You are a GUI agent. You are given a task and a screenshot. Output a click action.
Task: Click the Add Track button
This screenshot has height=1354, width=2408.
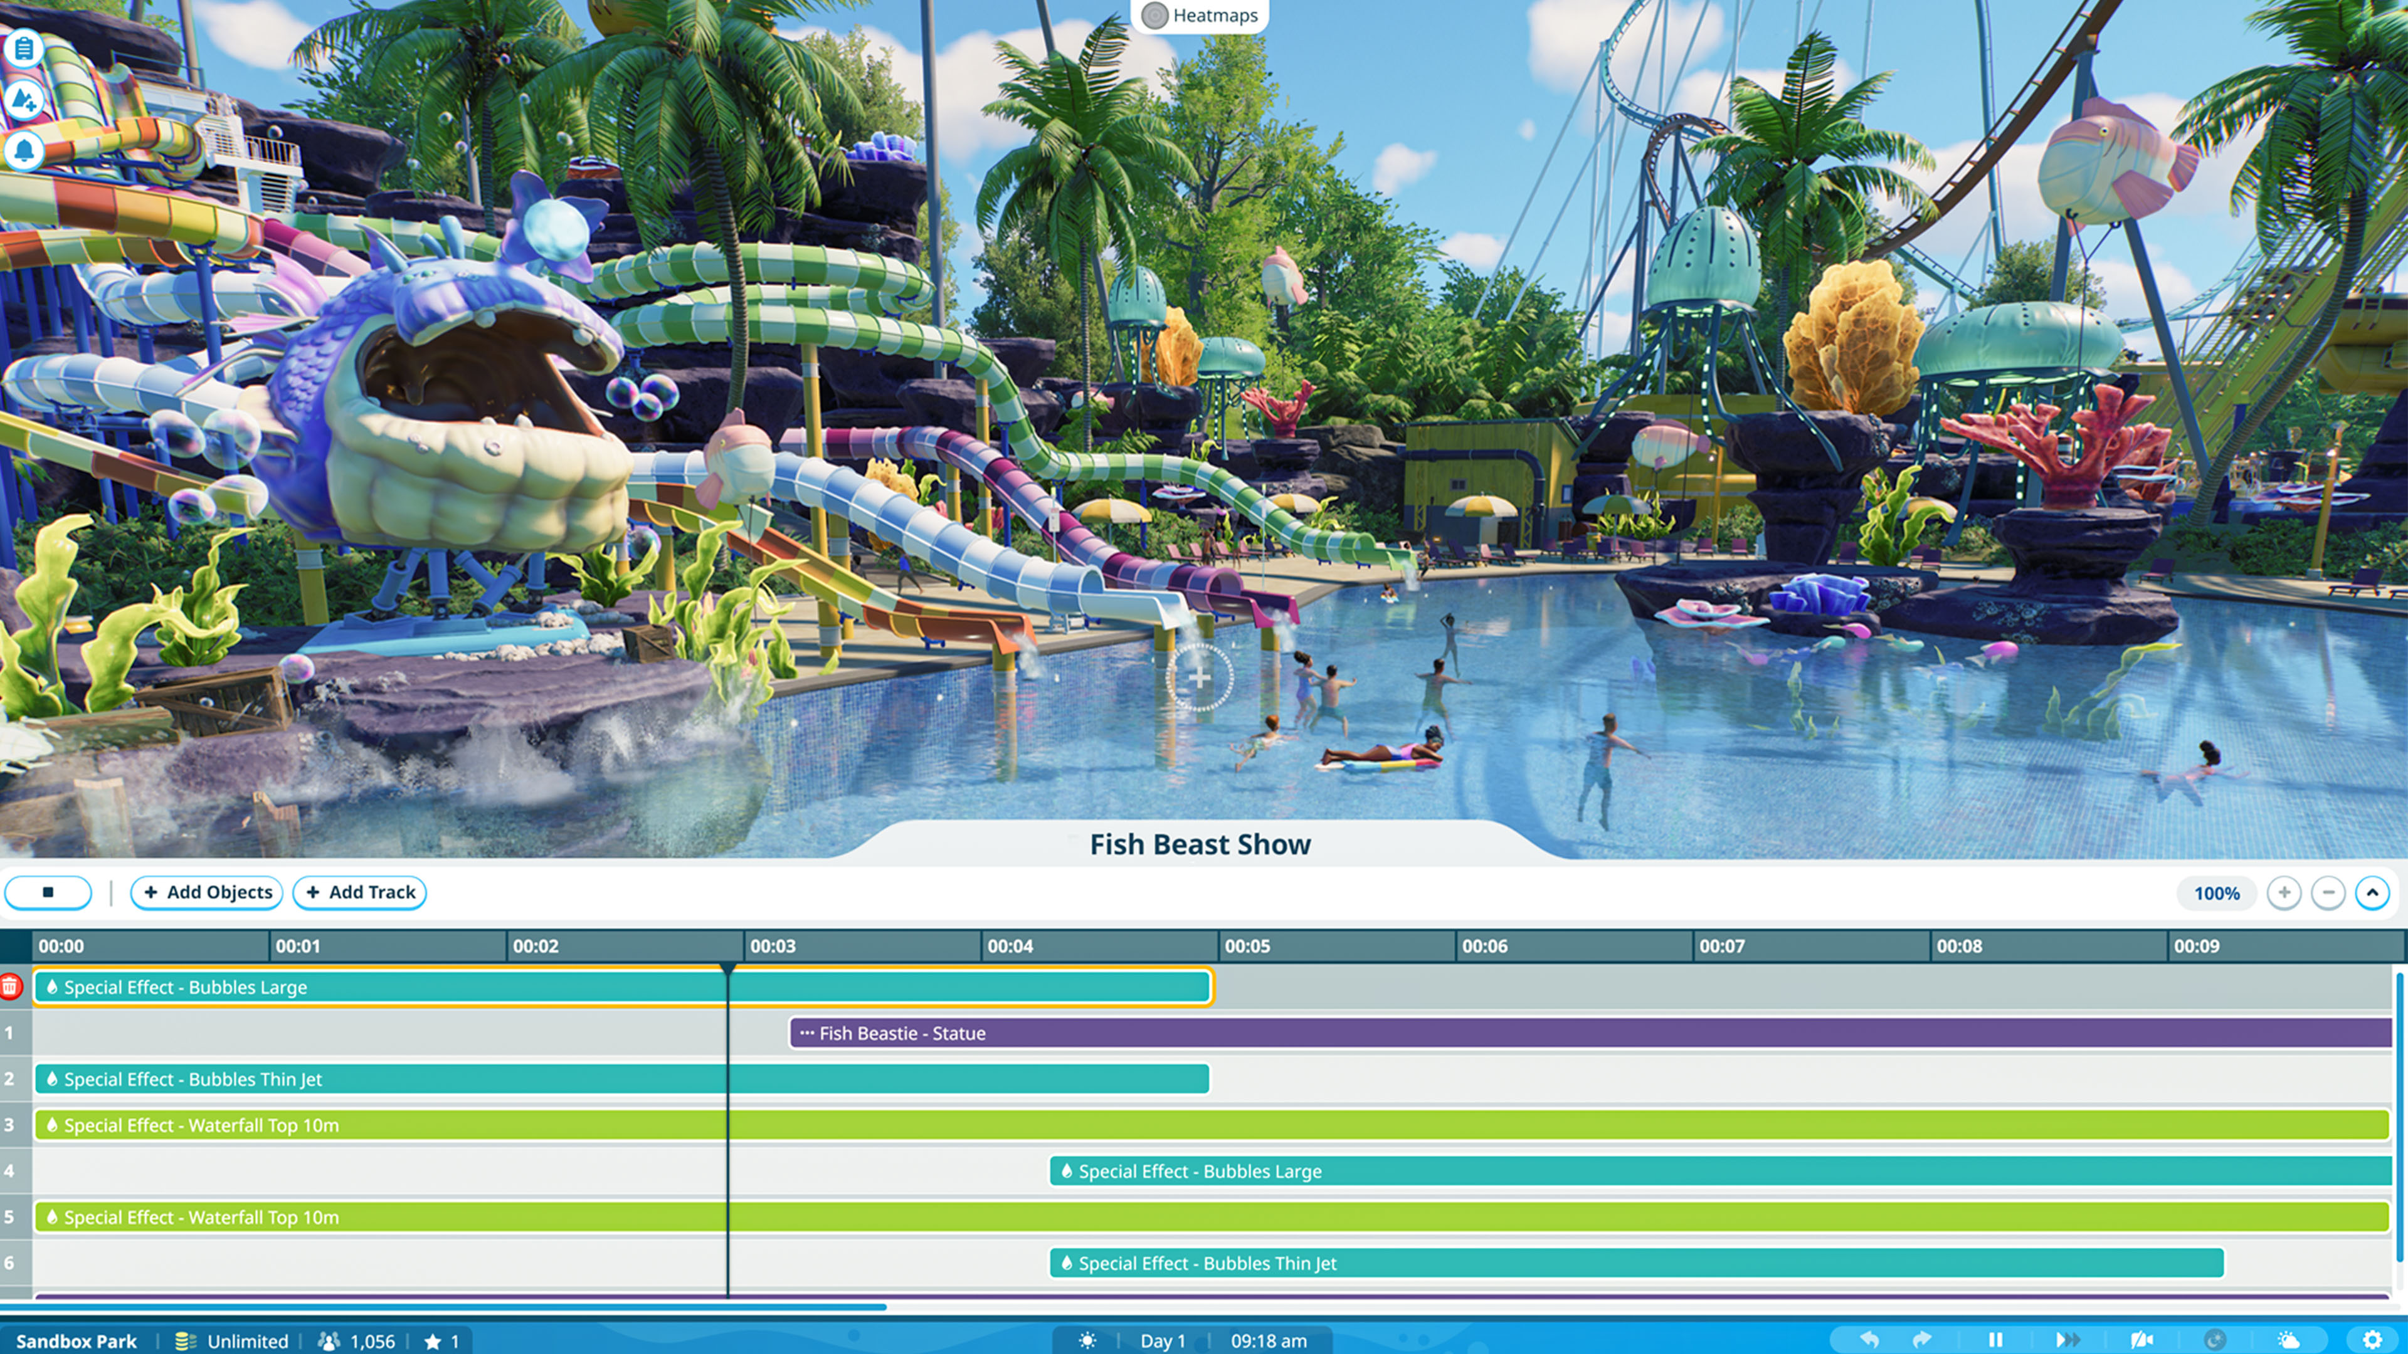(362, 893)
